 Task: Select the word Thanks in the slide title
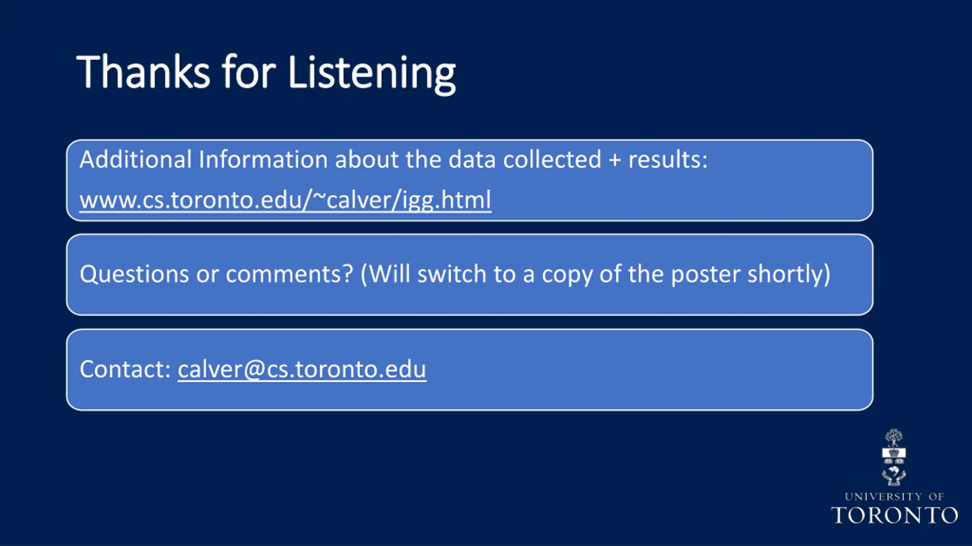(143, 72)
